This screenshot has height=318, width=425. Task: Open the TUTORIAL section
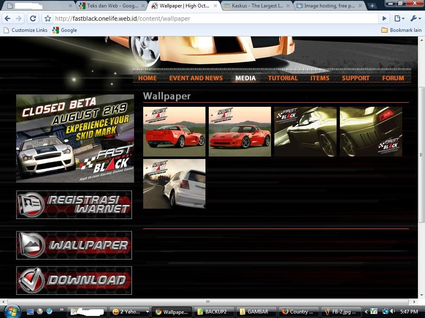tap(283, 78)
